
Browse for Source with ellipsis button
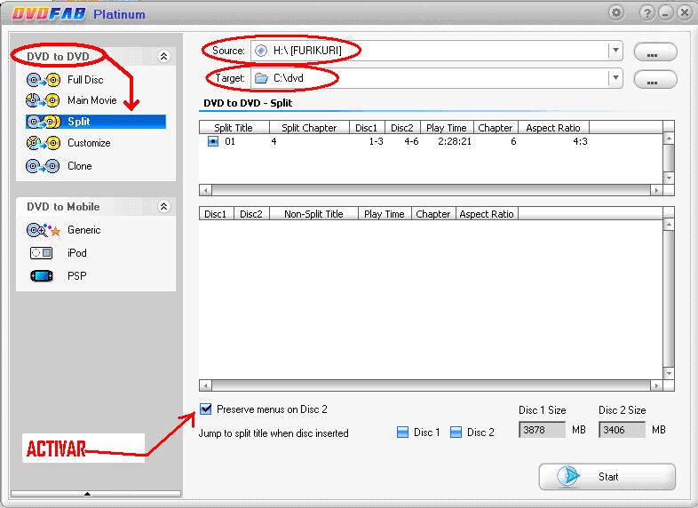[654, 52]
